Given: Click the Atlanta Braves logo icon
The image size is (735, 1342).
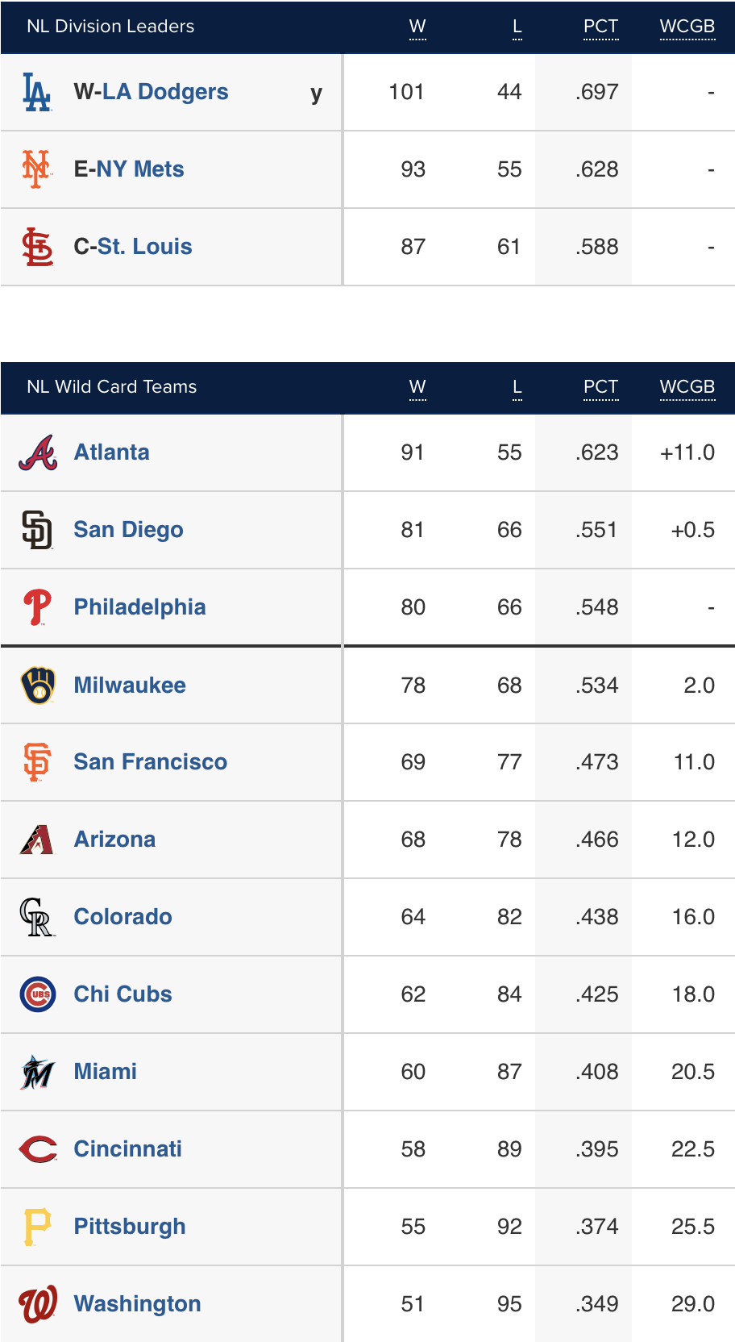Looking at the screenshot, I should pos(38,452).
